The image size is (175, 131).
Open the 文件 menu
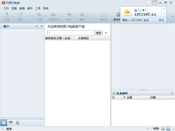(x=6, y=8)
